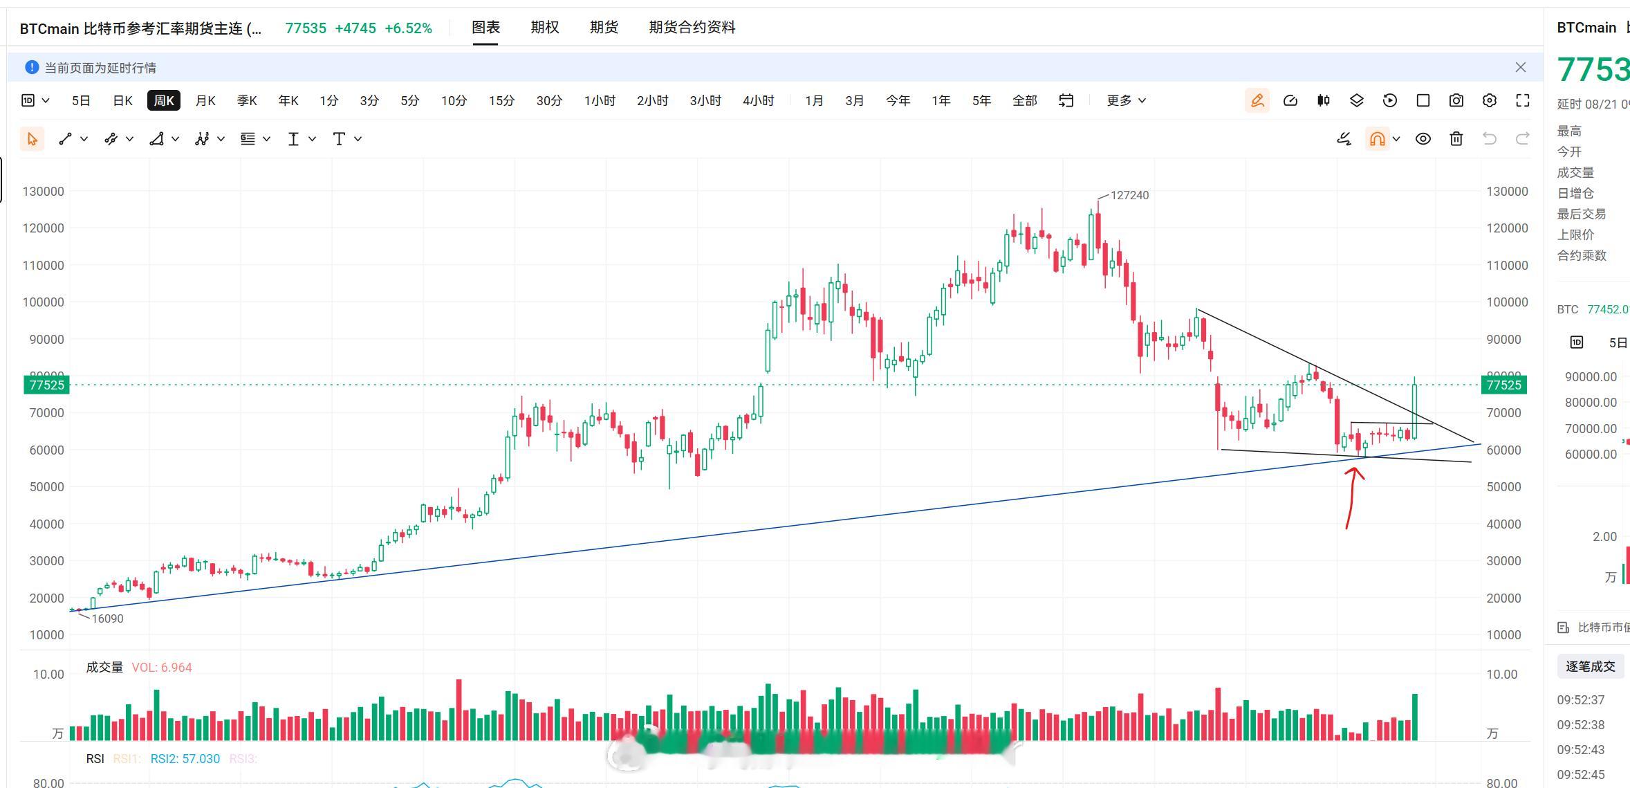Toggle the orange drawing pen mode

tap(1257, 100)
